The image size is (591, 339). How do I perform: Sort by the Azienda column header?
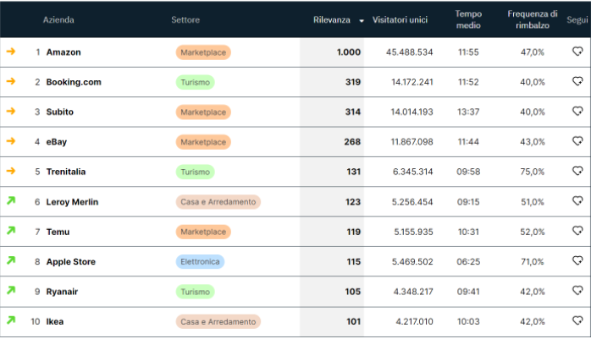[x=58, y=20]
